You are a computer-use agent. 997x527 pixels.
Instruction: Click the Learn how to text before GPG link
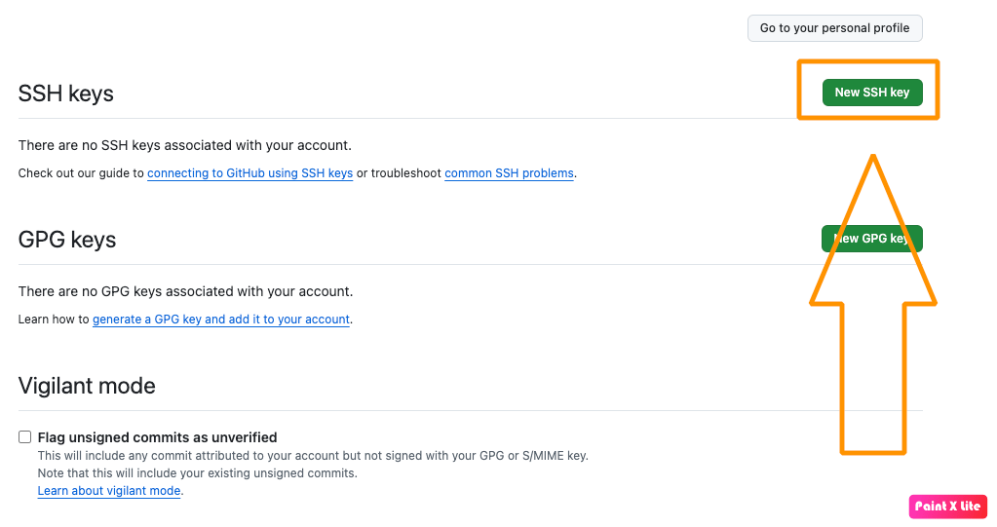(x=54, y=320)
